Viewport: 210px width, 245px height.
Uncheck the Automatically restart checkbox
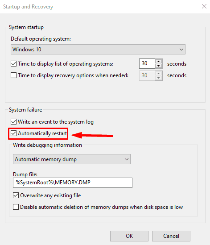point(13,133)
